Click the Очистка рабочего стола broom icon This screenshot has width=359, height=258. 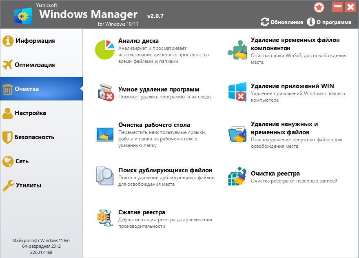(105, 134)
